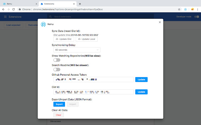
Task: Click the Update Local button
Action: pos(87,39)
